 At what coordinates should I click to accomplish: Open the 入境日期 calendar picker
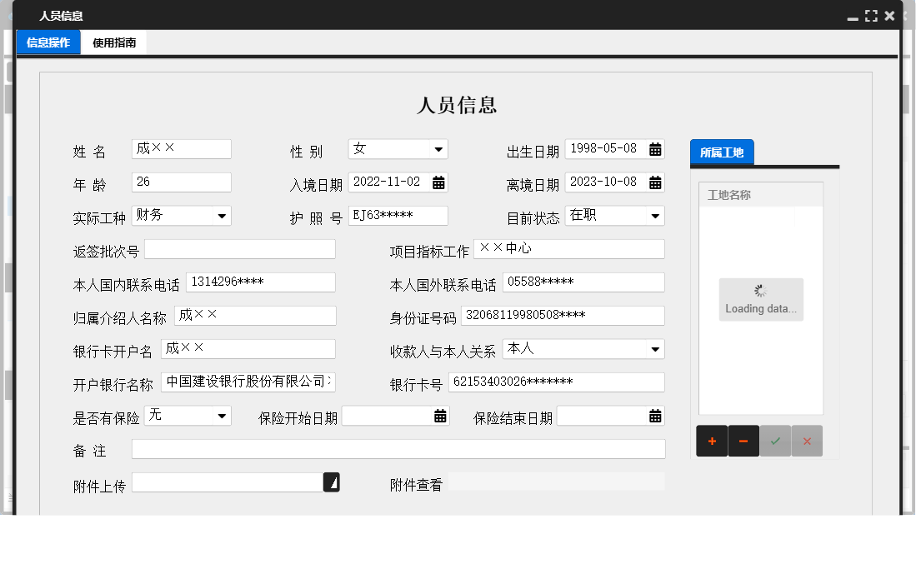(x=440, y=182)
